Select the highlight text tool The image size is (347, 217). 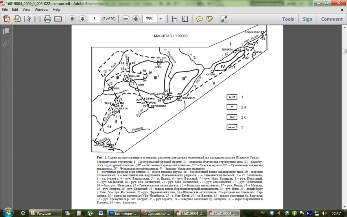click(210, 19)
